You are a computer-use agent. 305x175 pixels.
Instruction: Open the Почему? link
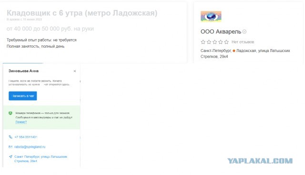21,122
